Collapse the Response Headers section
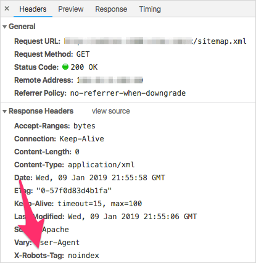 tap(4, 111)
